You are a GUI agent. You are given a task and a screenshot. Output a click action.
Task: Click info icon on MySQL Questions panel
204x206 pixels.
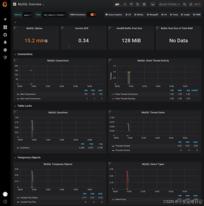[15, 112]
